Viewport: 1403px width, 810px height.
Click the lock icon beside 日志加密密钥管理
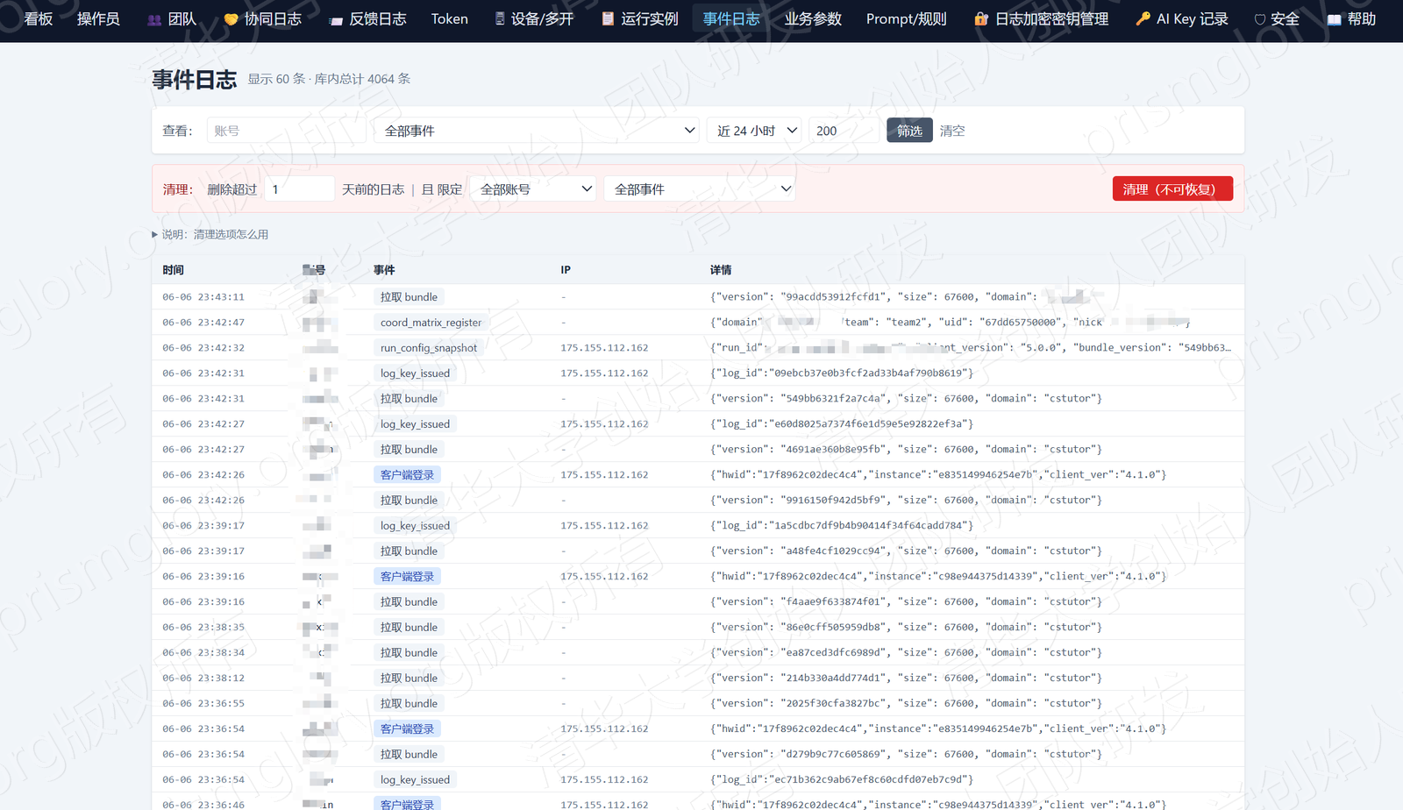click(981, 18)
